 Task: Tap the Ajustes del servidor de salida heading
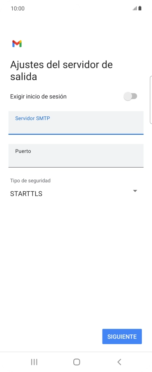point(61,71)
